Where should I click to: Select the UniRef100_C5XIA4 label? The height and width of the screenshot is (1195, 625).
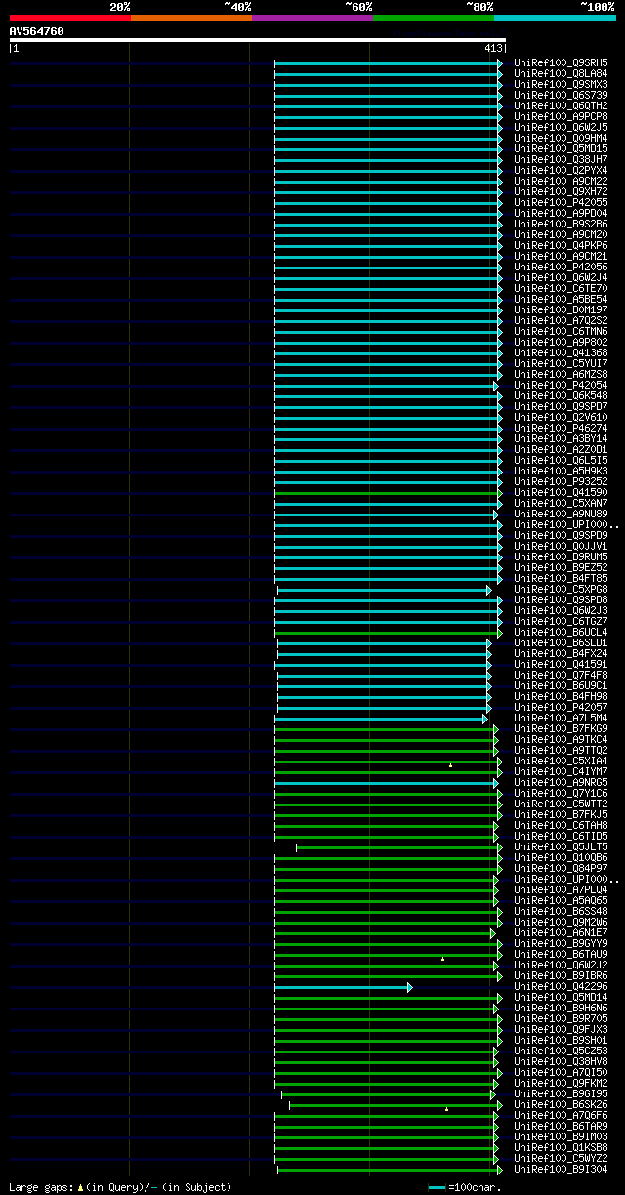click(561, 761)
